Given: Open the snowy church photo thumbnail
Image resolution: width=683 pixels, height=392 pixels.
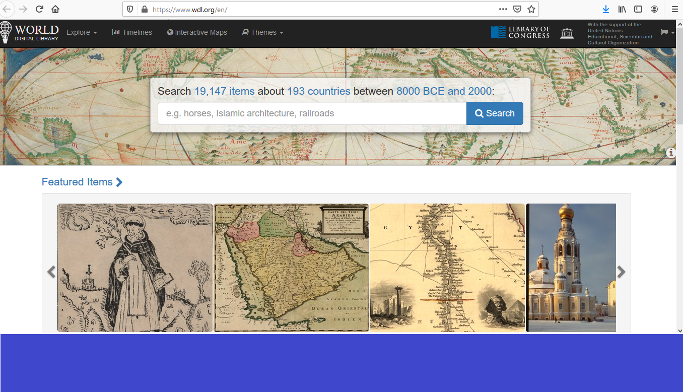Looking at the screenshot, I should tap(571, 268).
